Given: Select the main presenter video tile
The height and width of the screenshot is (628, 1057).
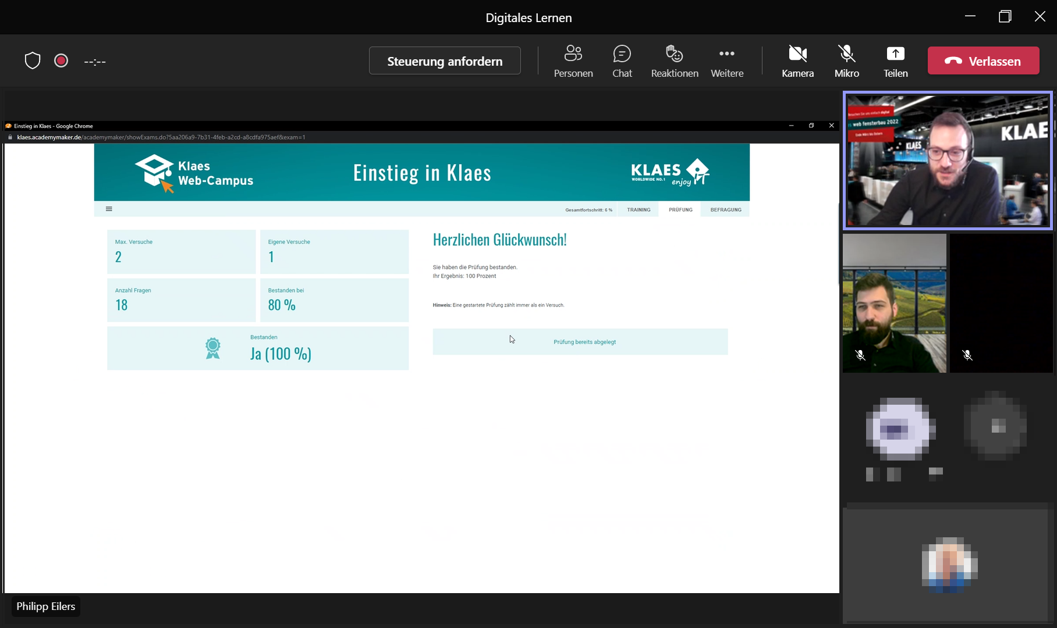Looking at the screenshot, I should pyautogui.click(x=948, y=160).
